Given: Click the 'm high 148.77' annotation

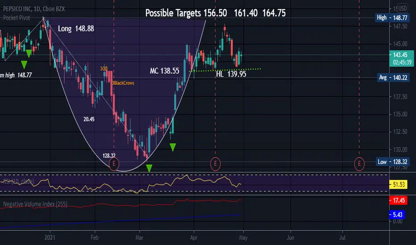Looking at the screenshot, I should [16, 75].
